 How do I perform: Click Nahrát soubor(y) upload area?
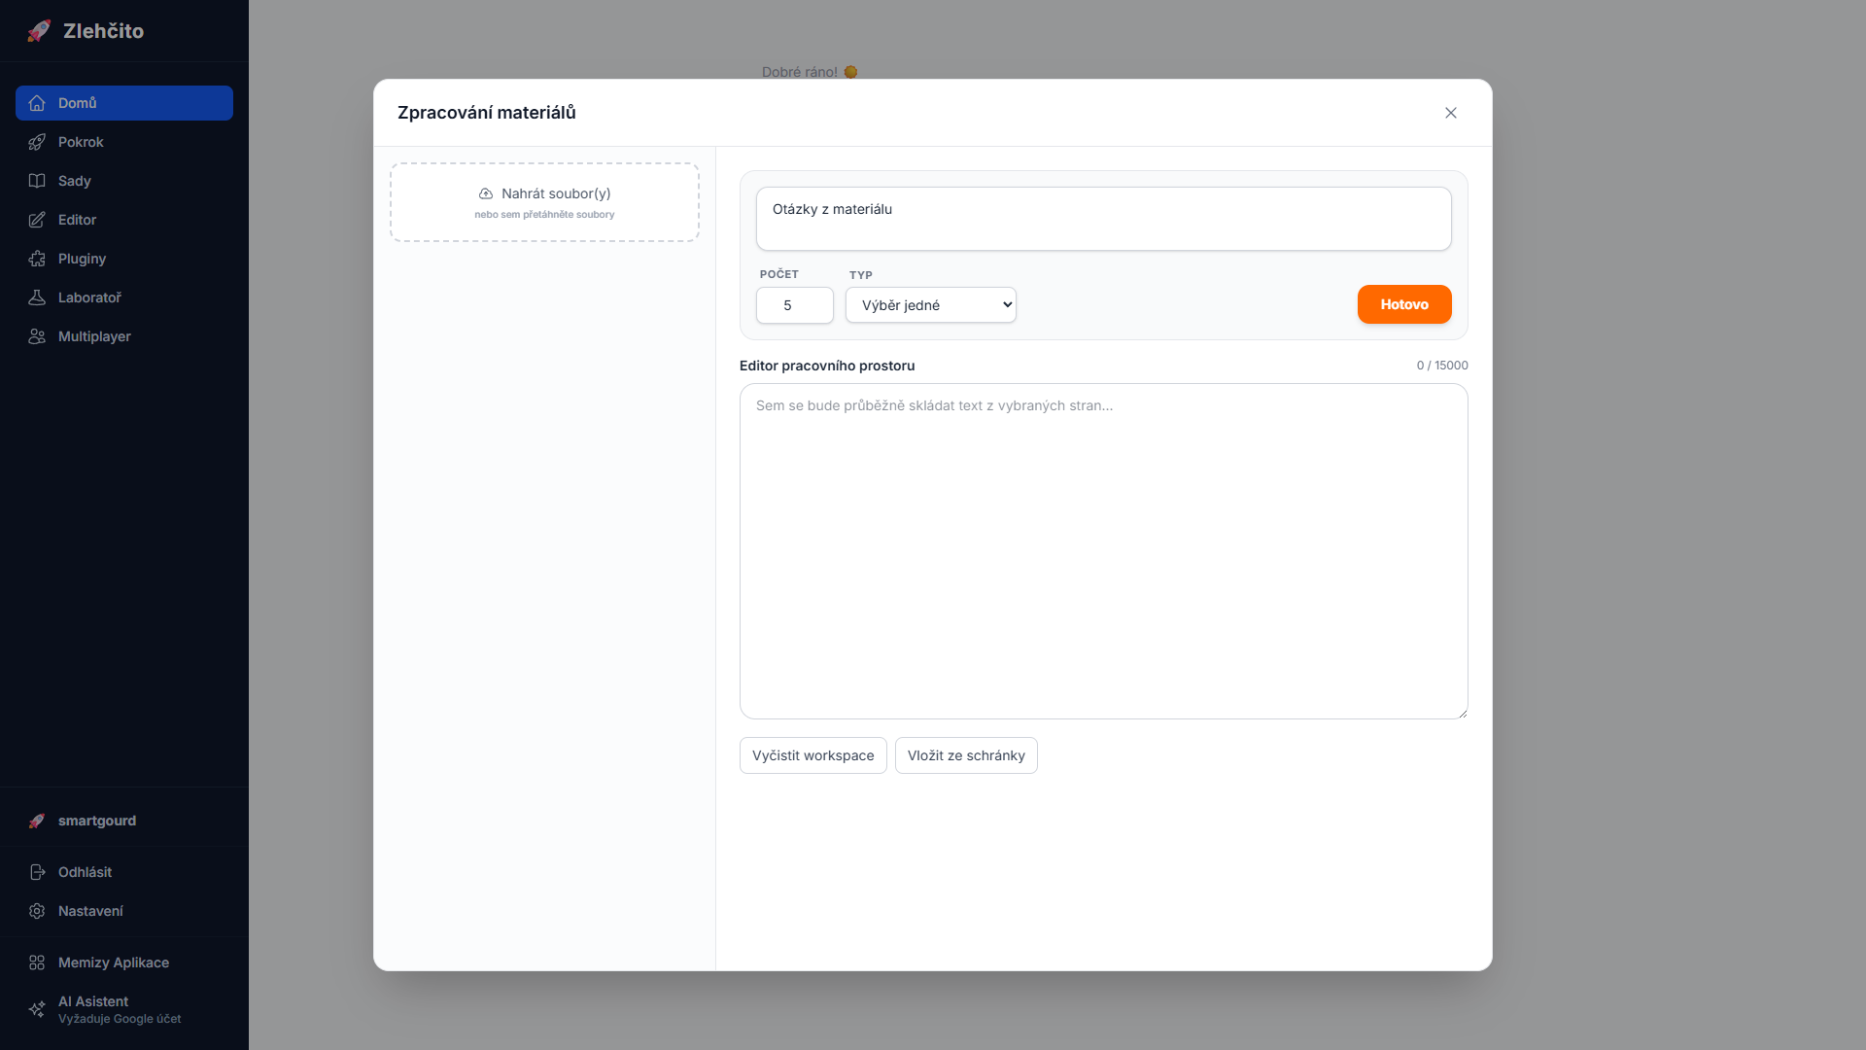pyautogui.click(x=544, y=202)
